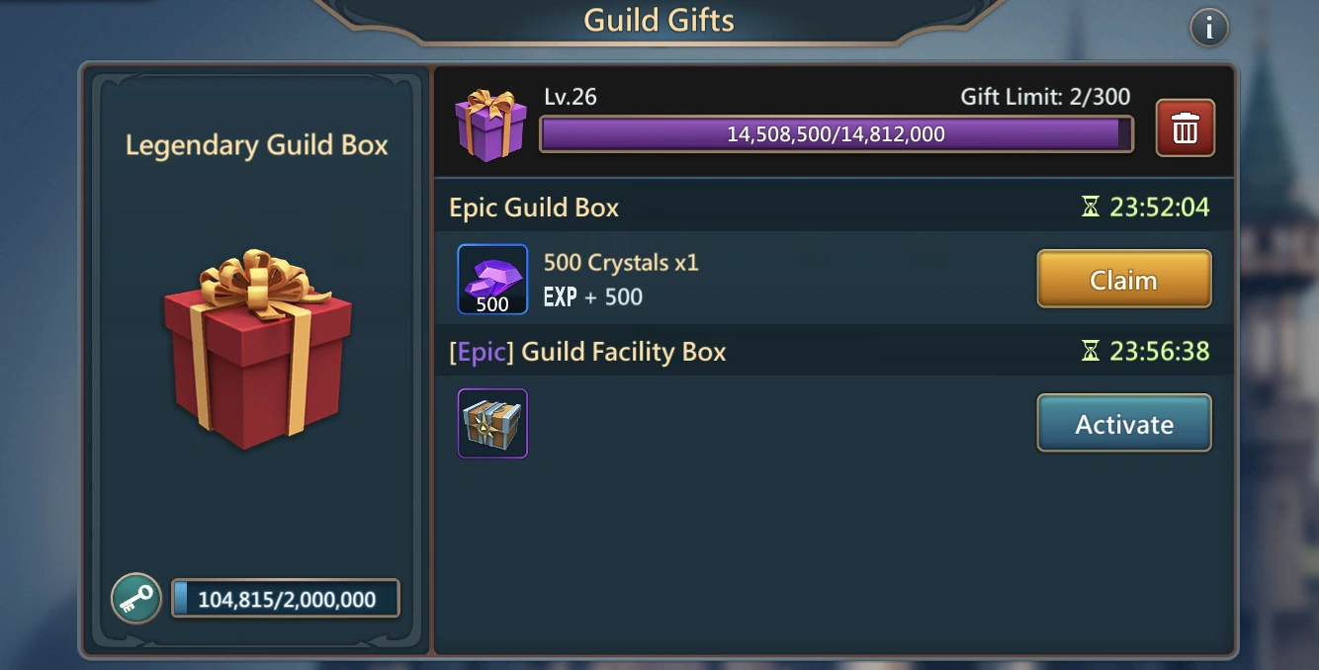Tap the purple gift box level icon
Viewport: 1319px width, 670px height.
click(490, 126)
